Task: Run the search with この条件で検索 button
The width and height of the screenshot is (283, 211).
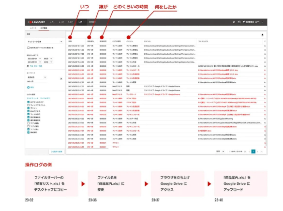Action: [x=56, y=151]
